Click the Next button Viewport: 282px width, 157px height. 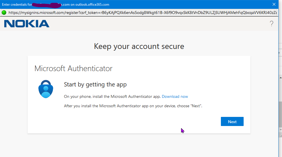[232, 121]
